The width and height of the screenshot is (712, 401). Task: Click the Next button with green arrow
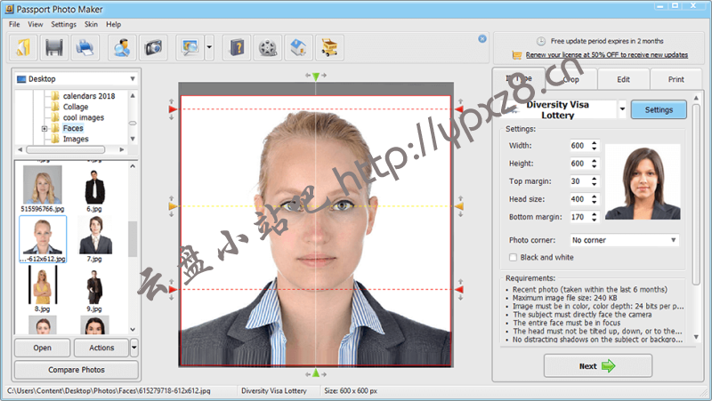pyautogui.click(x=597, y=366)
